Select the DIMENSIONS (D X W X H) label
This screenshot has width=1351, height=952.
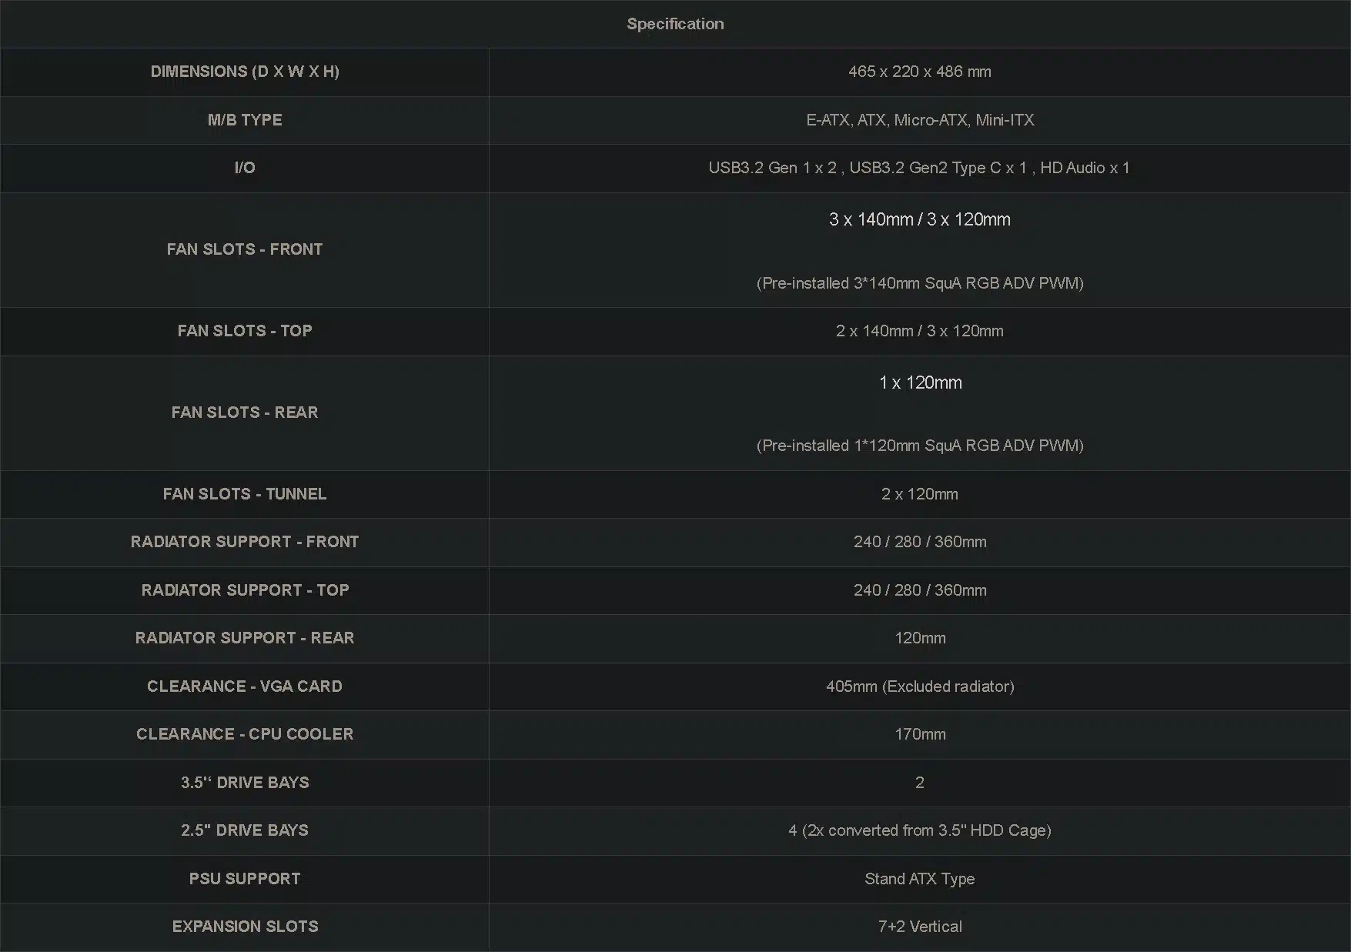pyautogui.click(x=245, y=72)
